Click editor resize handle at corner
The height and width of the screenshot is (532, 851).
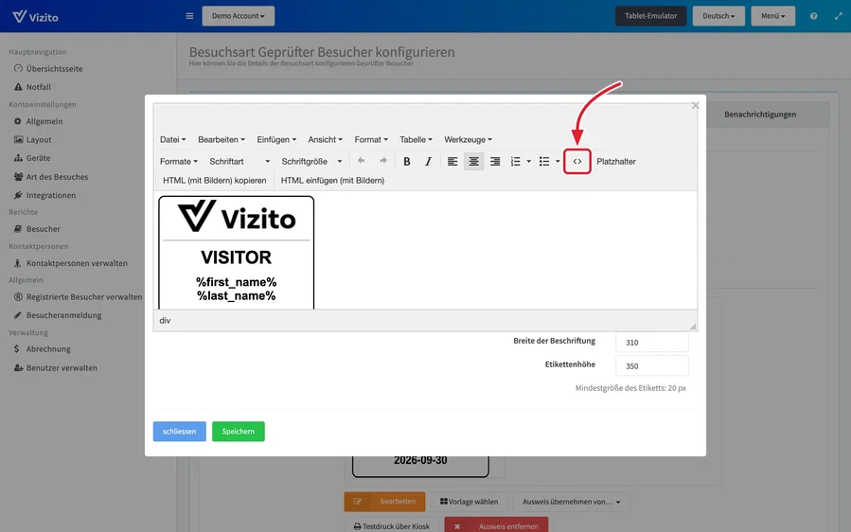[x=693, y=327]
